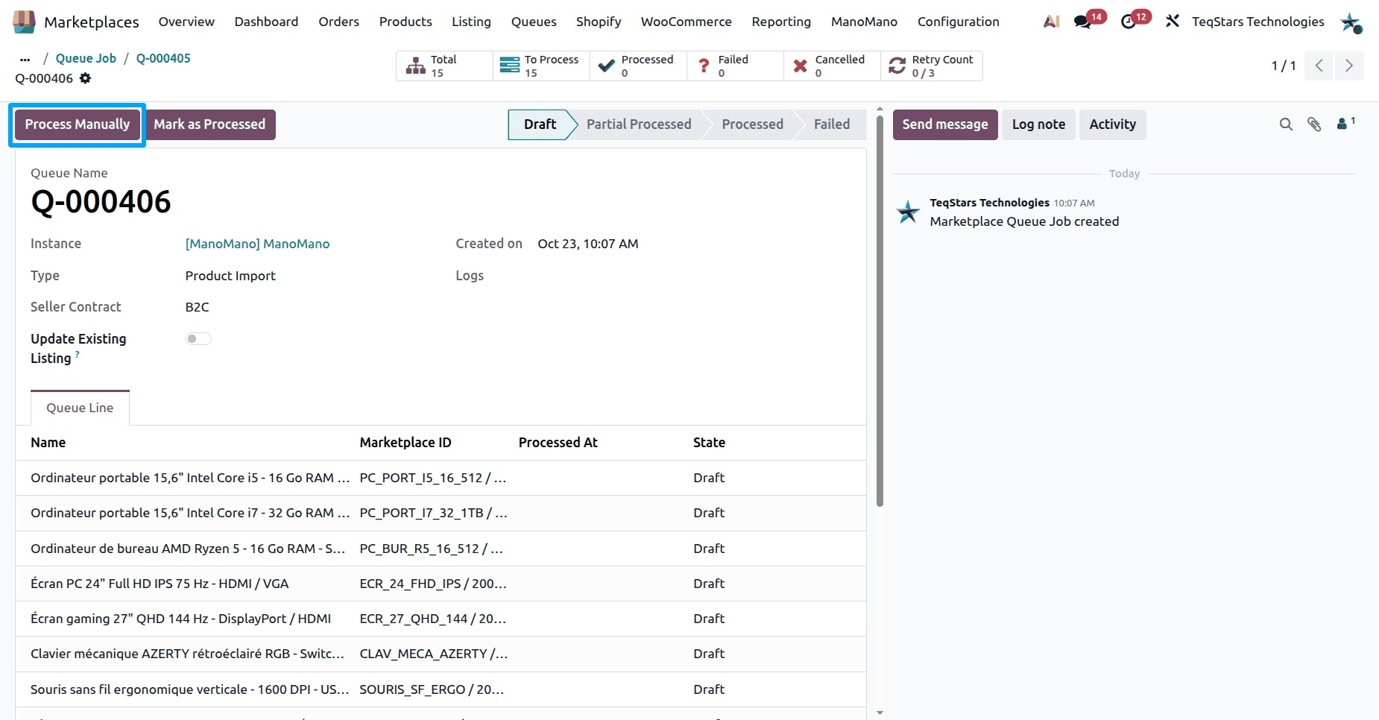Search messages with the chatter magnifier icon

(x=1286, y=124)
